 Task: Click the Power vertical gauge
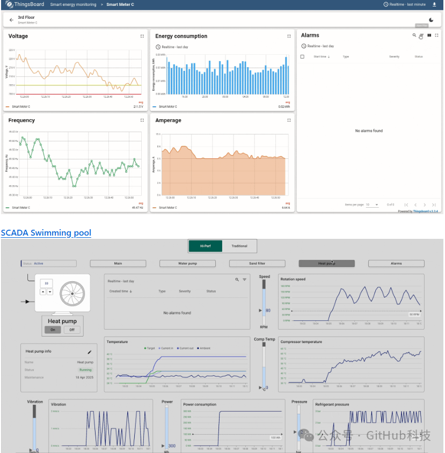coord(166,427)
